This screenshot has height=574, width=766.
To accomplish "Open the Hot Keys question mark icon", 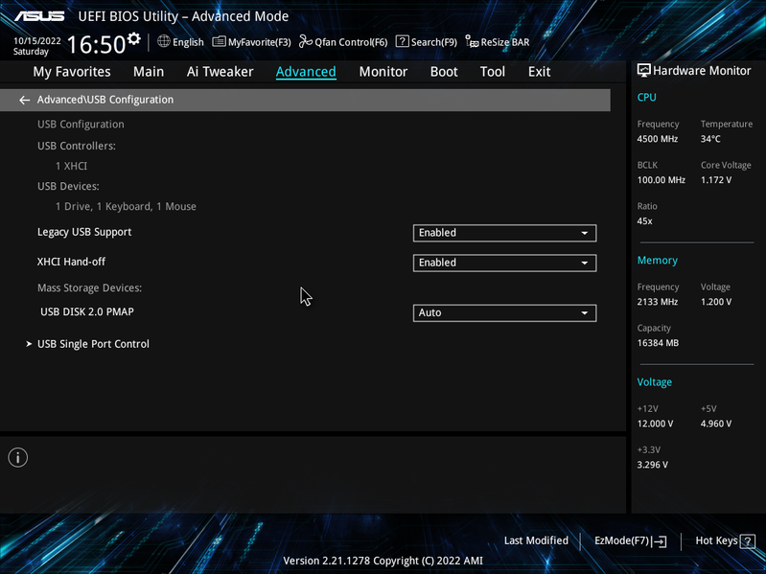I will coord(748,541).
